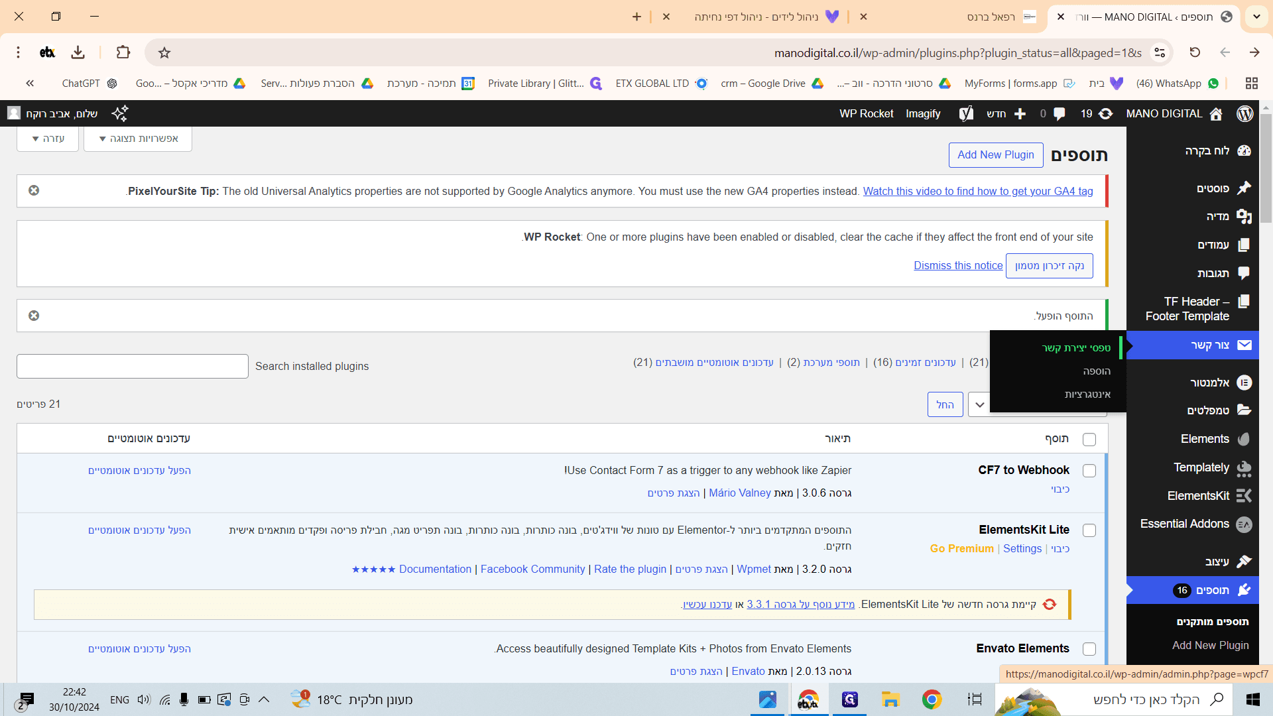Click the Chrome address bar URL
Image resolution: width=1273 pixels, height=716 pixels.
coord(958,52)
